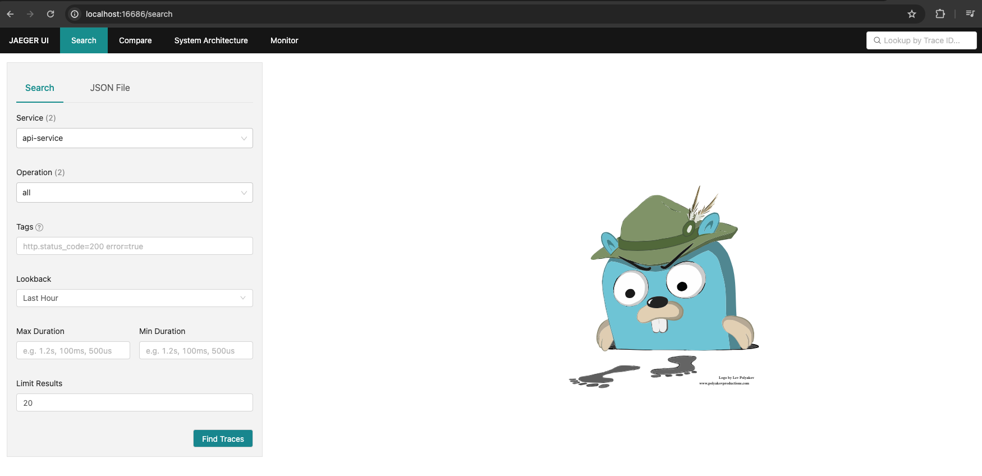Click the Limit Results field with 20
This screenshot has width=982, height=476.
(x=135, y=402)
